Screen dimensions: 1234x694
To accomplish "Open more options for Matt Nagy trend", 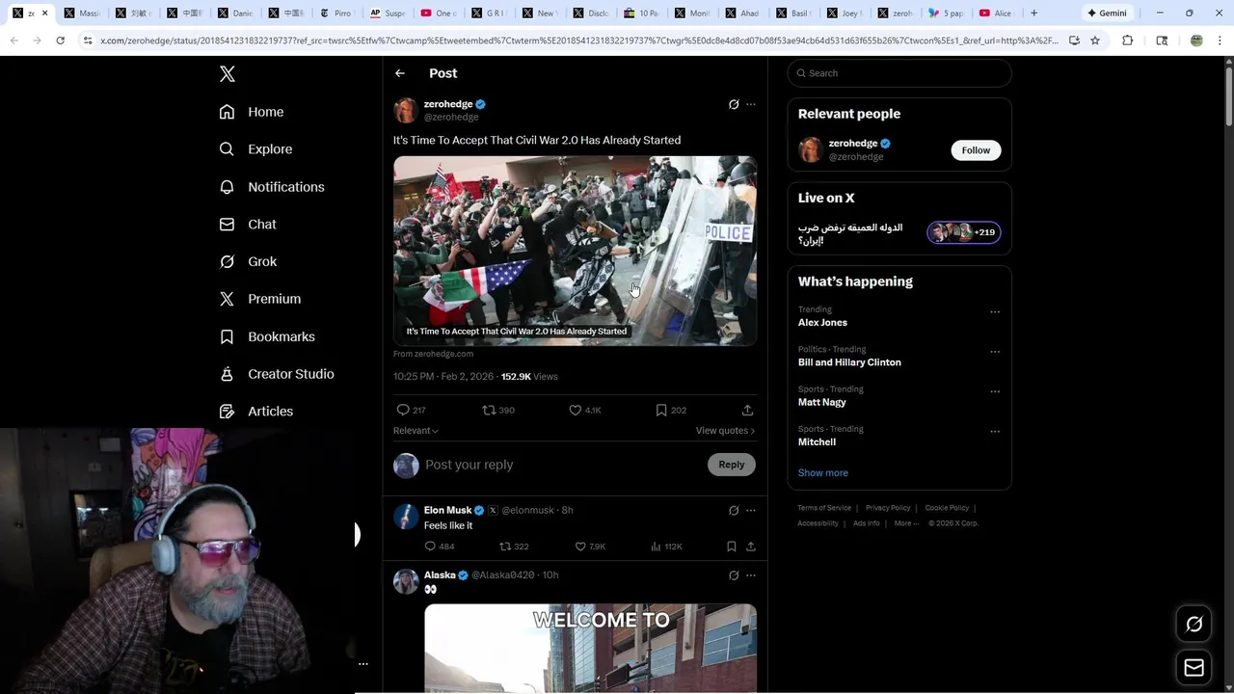I will (995, 391).
